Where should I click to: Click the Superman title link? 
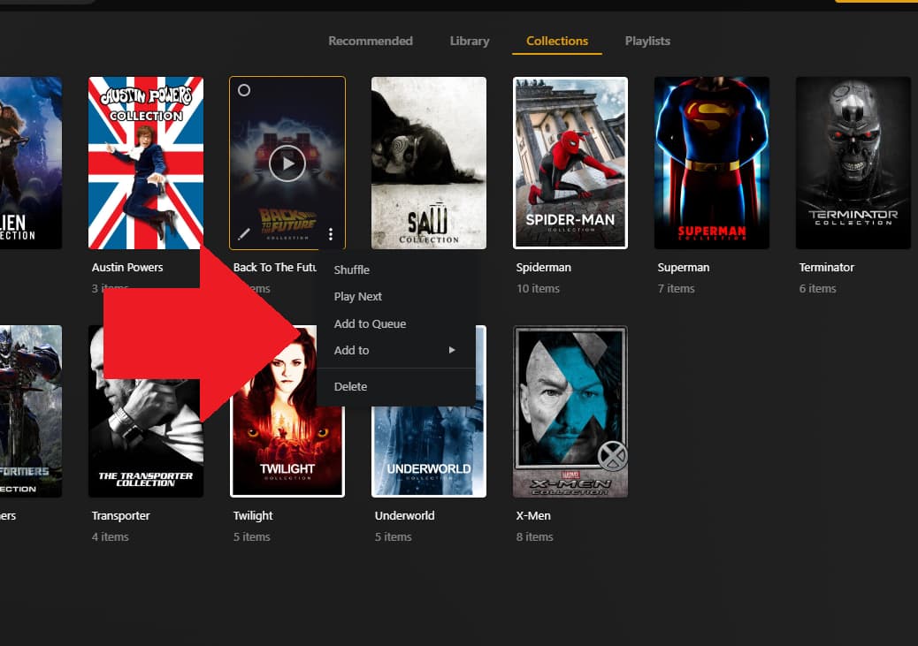pos(684,268)
